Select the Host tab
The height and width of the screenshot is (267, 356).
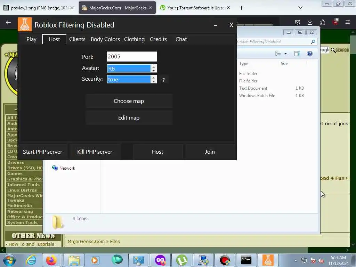54,39
